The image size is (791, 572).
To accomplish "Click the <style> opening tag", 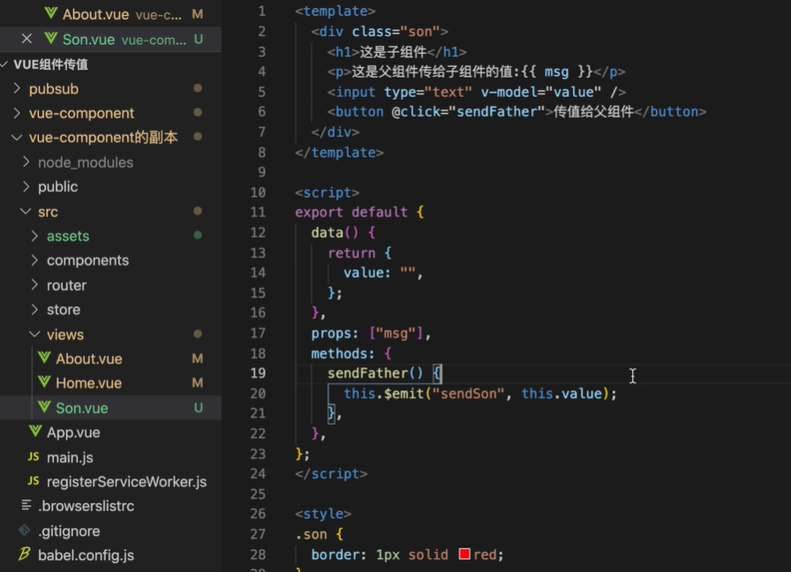I will coord(323,514).
